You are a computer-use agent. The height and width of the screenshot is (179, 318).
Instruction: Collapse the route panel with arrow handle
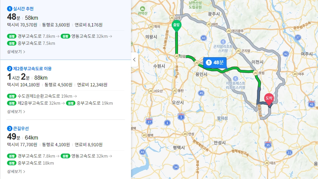coord(134,60)
